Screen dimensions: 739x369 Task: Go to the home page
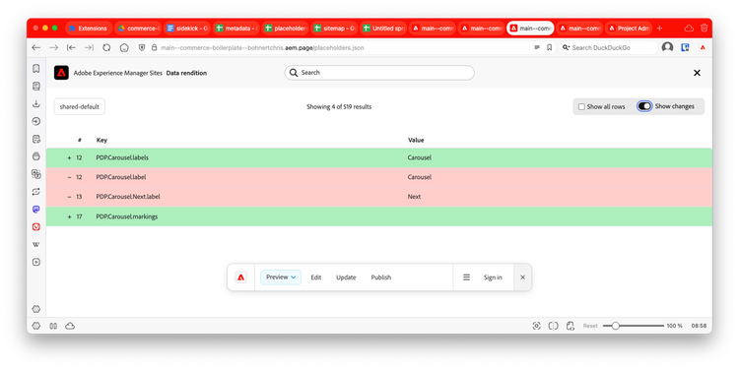coord(124,47)
